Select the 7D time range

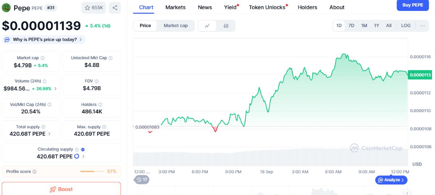[x=351, y=26]
